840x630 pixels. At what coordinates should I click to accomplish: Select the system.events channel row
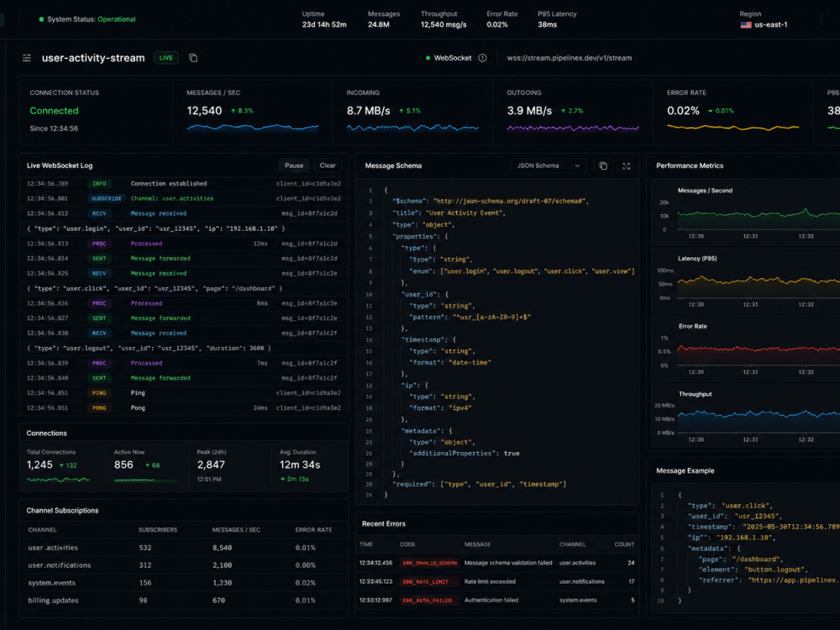[184, 584]
